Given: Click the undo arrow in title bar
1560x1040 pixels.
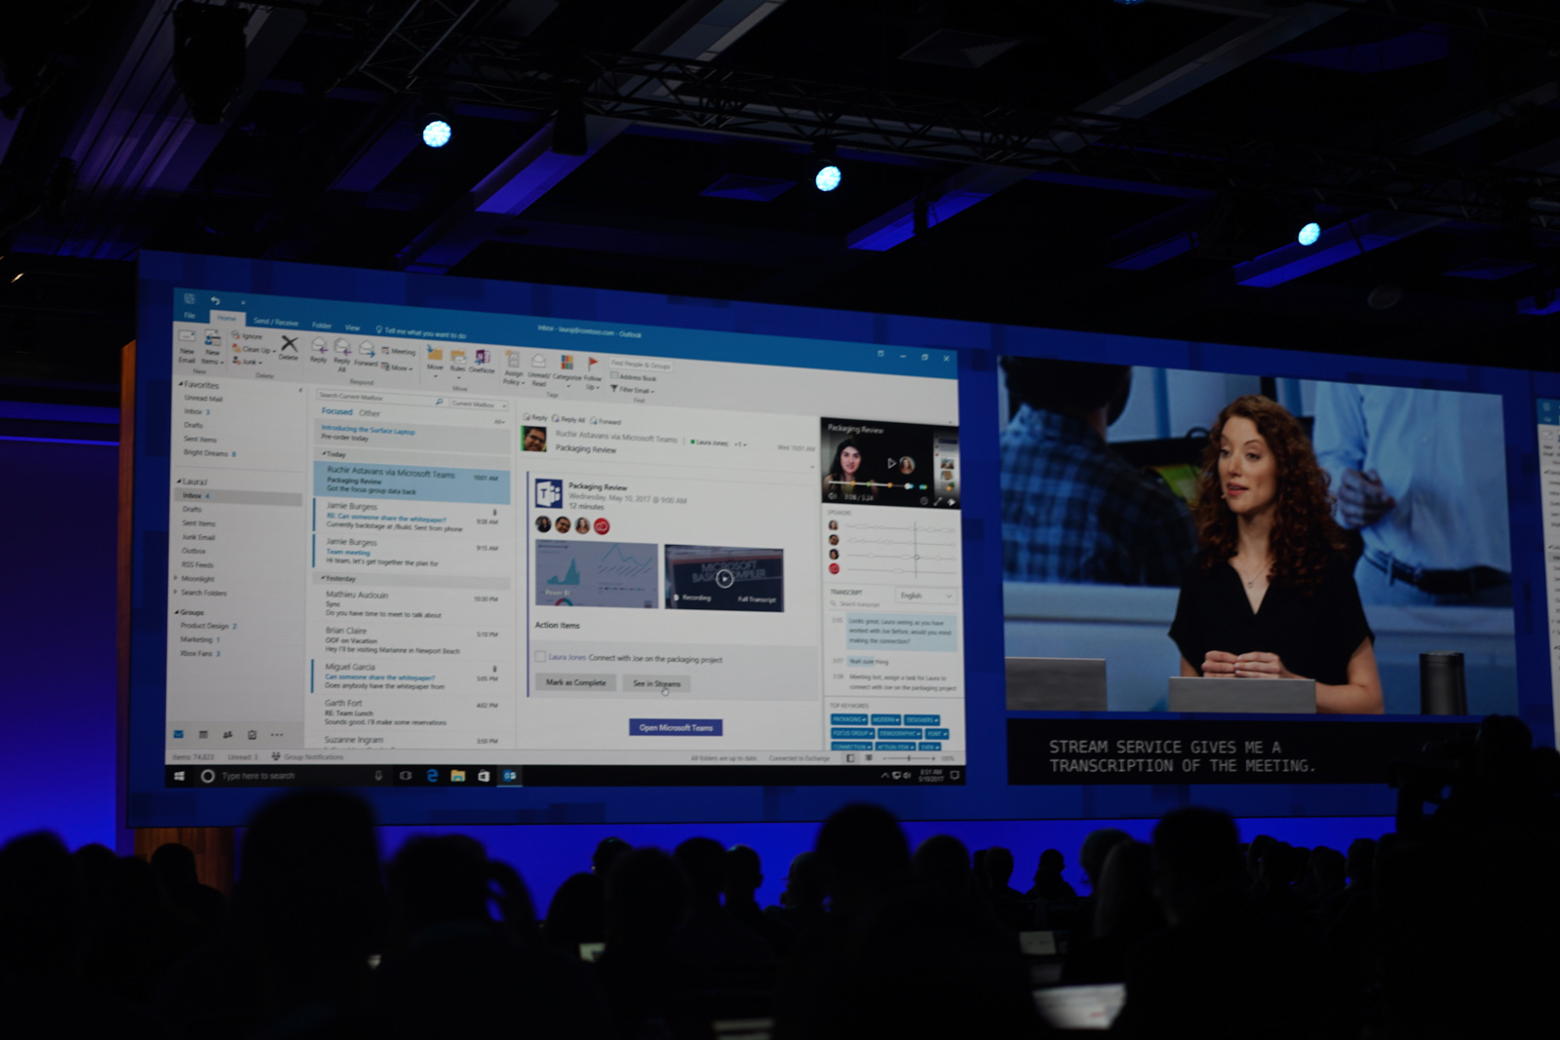Looking at the screenshot, I should [214, 300].
